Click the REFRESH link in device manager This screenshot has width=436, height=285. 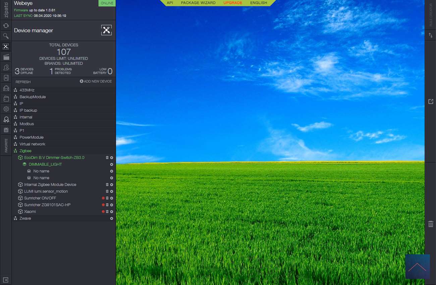click(x=23, y=82)
